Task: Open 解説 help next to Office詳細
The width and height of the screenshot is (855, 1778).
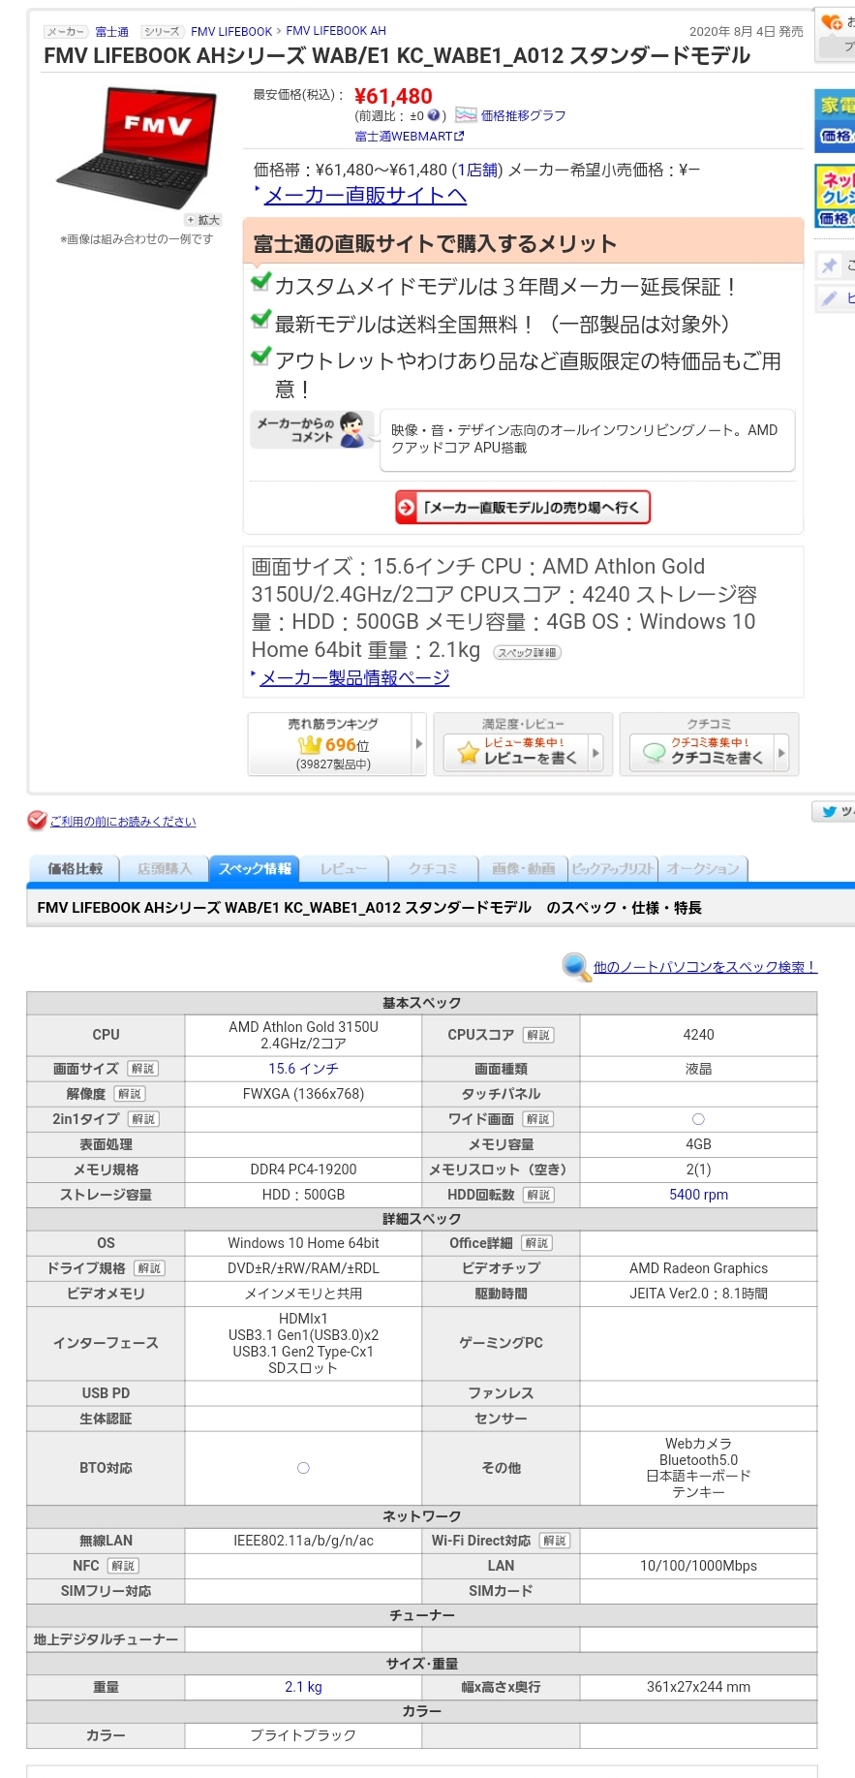Action: (536, 1243)
